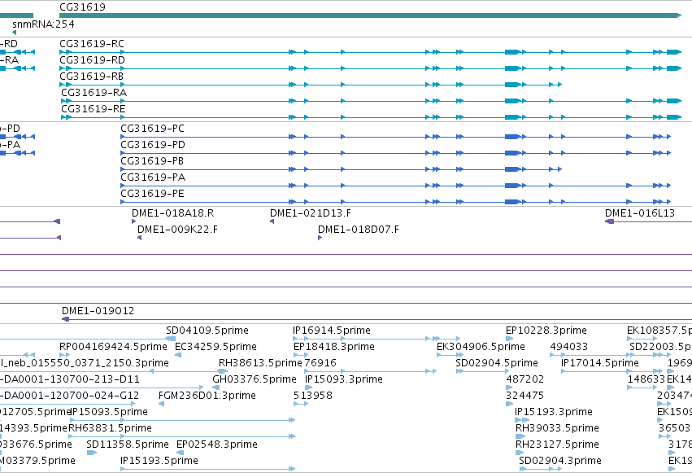Select EST IP15093.5prime
Screen dimensions: 692x473
click(109, 412)
